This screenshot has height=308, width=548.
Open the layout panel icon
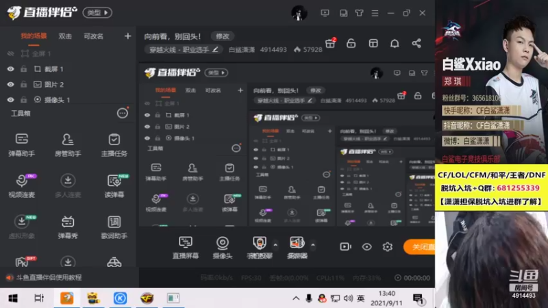373,43
